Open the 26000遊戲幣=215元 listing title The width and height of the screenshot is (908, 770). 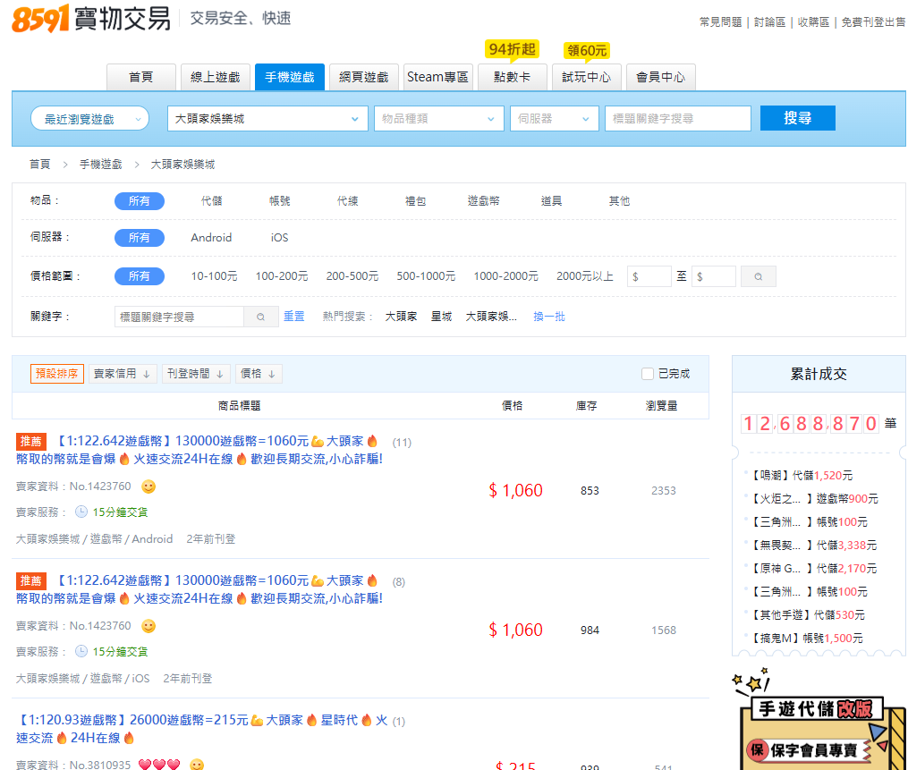[202, 729]
